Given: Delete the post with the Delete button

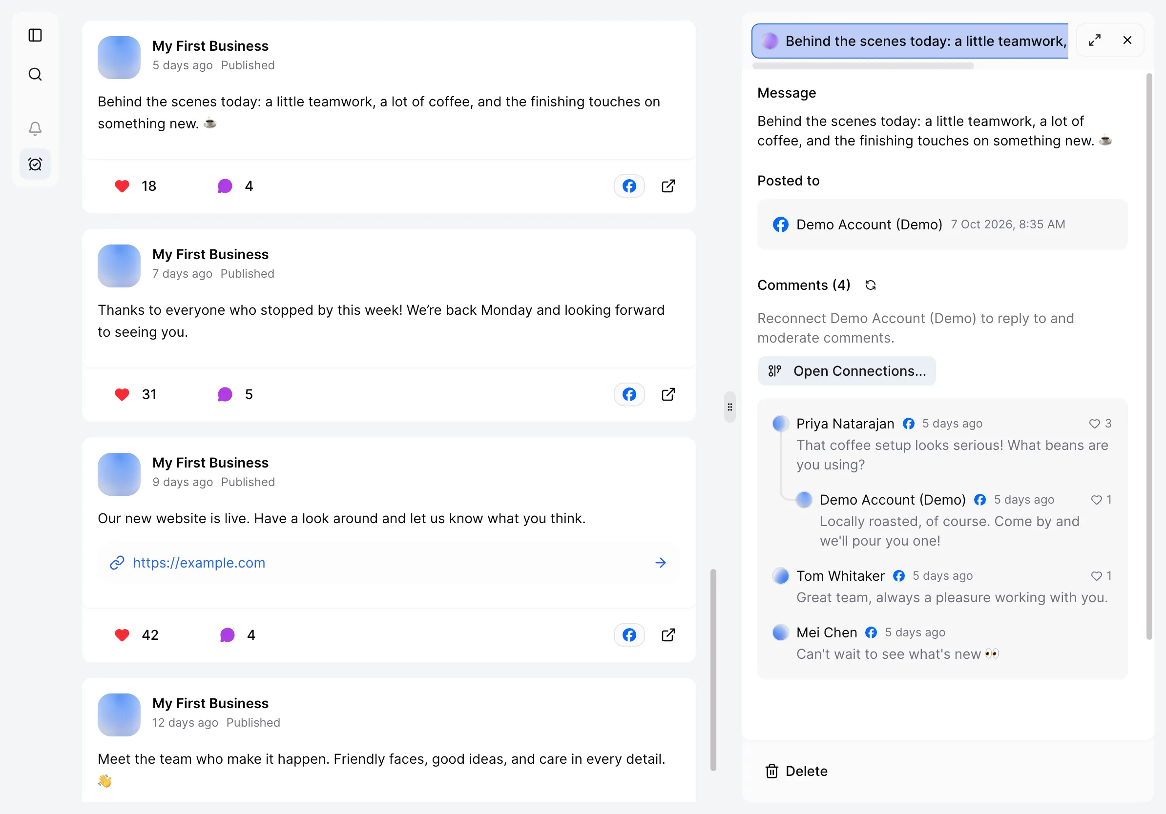Looking at the screenshot, I should 796,771.
